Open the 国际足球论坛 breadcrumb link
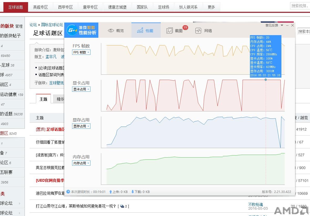 click(52, 24)
